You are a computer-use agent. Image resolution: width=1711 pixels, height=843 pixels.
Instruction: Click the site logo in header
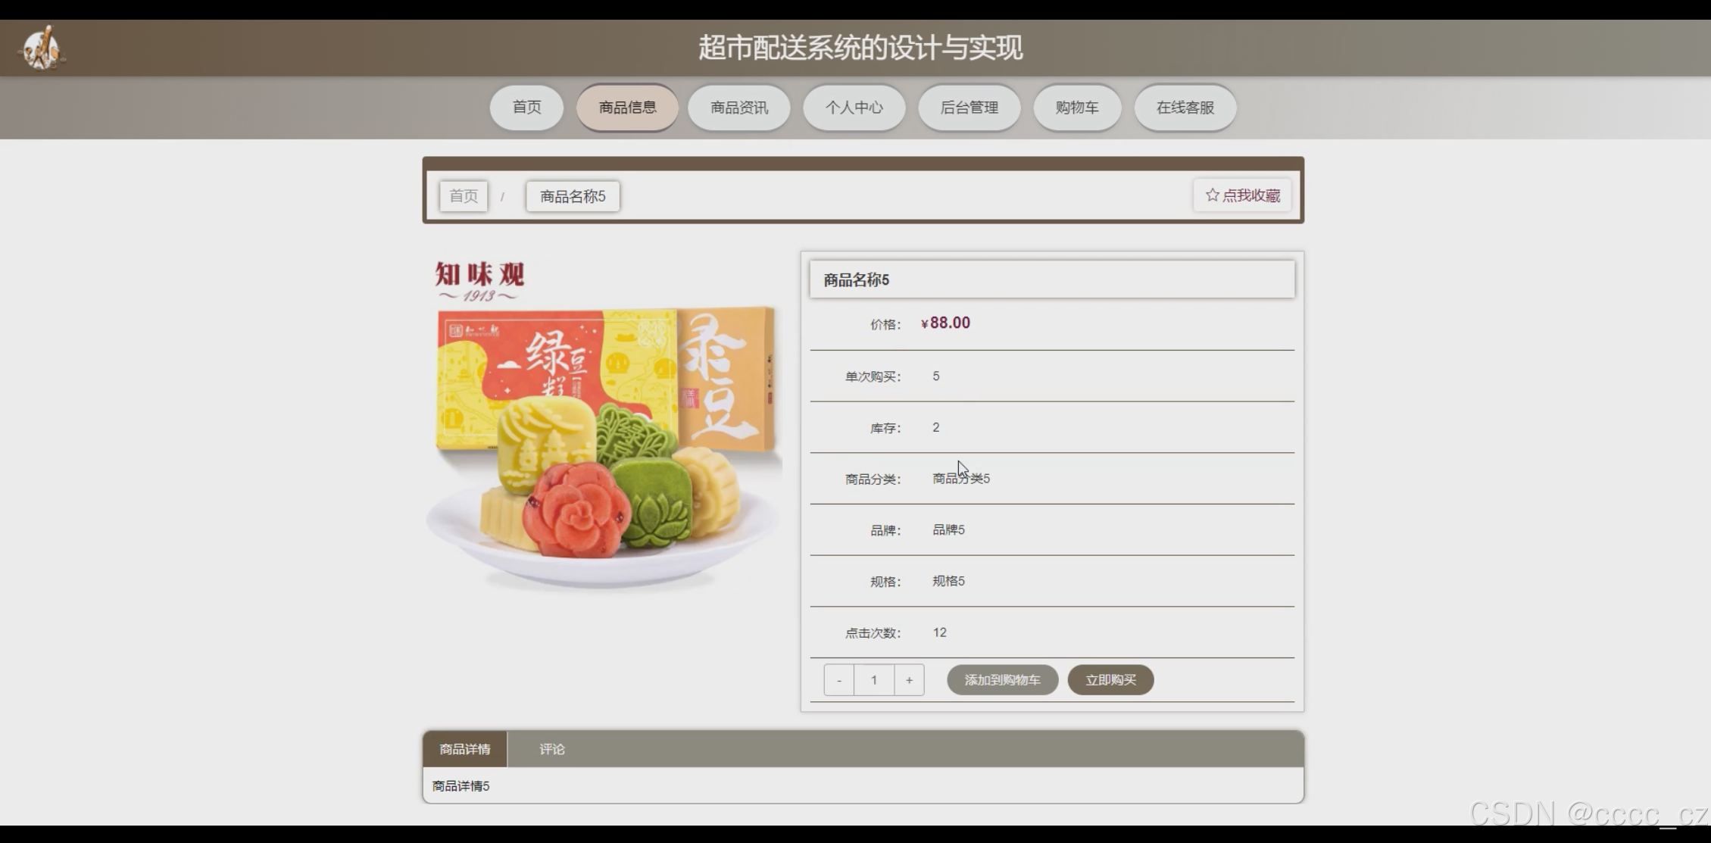(x=42, y=48)
